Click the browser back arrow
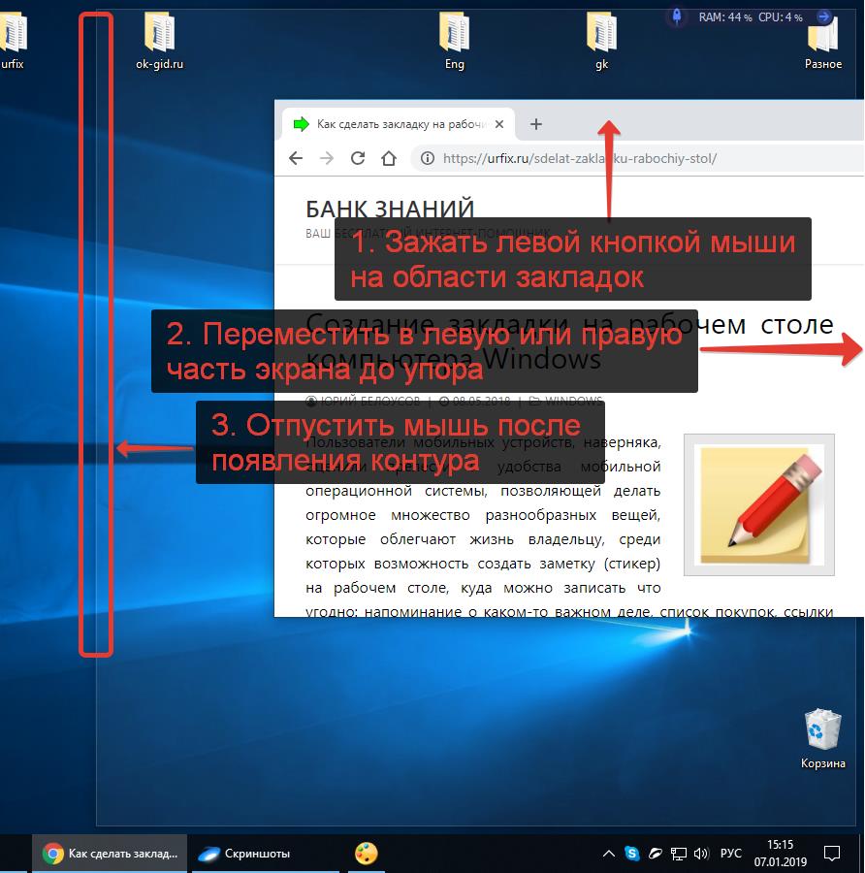This screenshot has width=865, height=873. click(296, 158)
